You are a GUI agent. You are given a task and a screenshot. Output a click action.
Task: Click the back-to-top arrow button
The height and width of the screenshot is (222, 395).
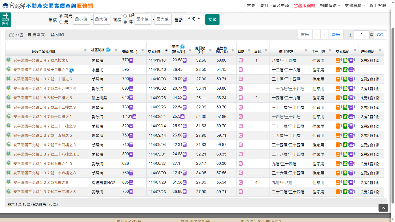click(383, 208)
